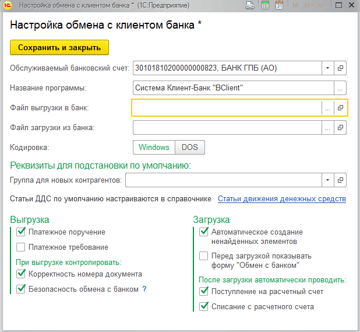Open the calculator from title bar

point(264,5)
